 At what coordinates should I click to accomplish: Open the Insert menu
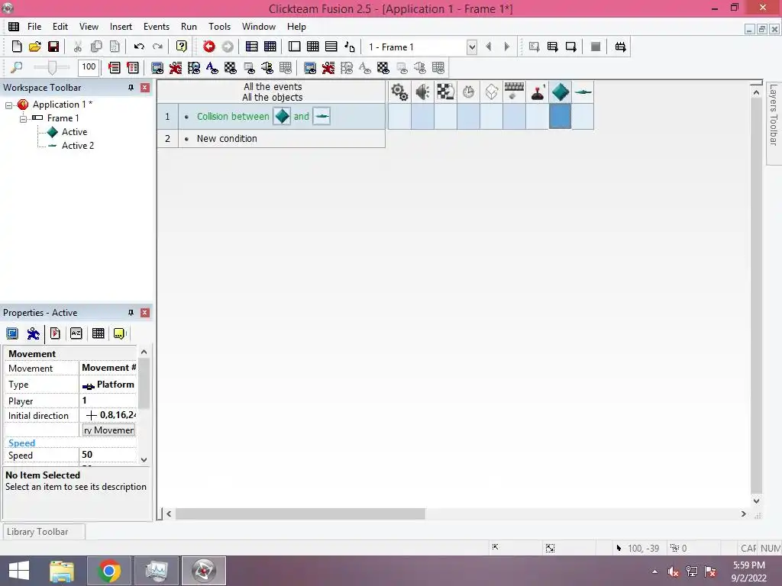pos(121,27)
